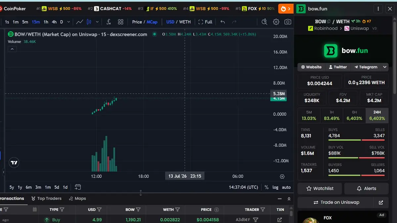The width and height of the screenshot is (397, 223).
Task: Select the 1H price change tab
Action: (x=332, y=115)
